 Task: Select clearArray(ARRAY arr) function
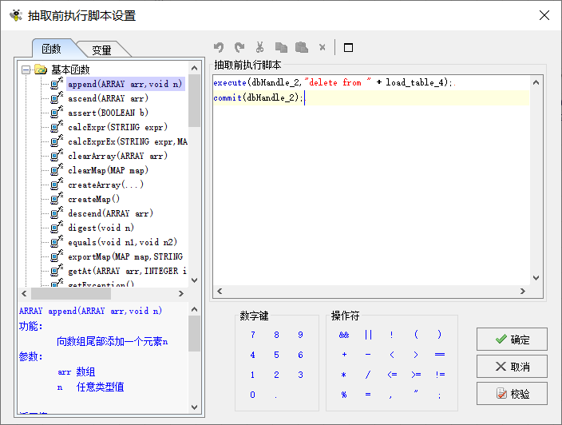118,156
